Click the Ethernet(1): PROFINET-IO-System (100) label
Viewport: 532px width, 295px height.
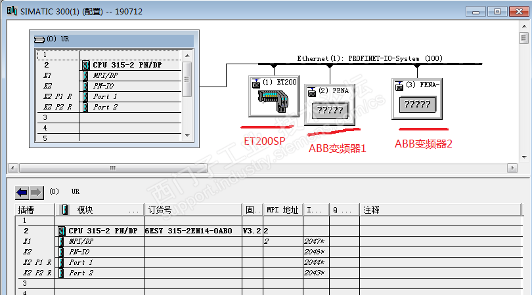coord(370,58)
